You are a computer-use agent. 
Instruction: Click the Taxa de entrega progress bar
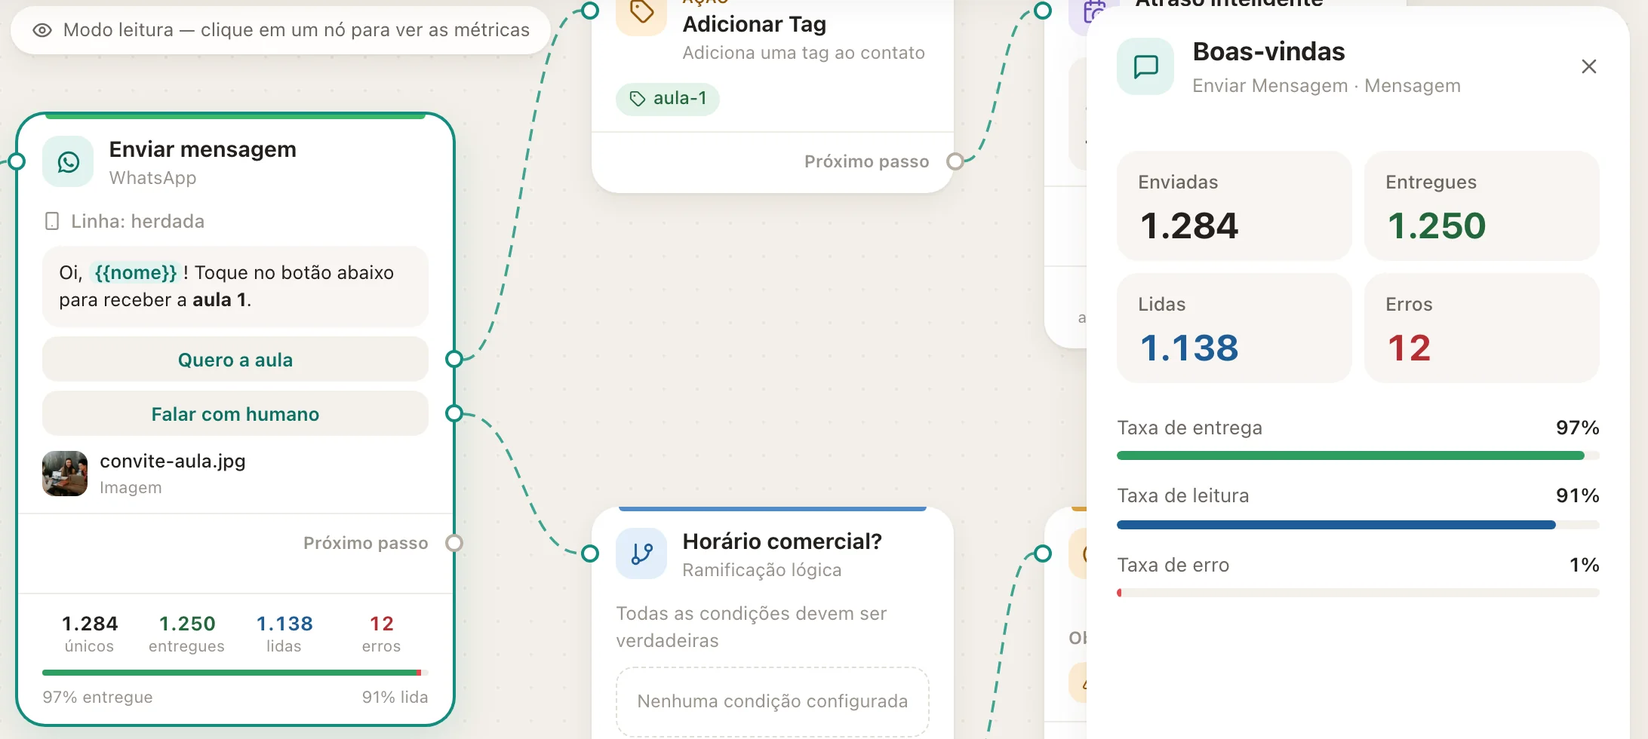pyautogui.click(x=1357, y=455)
